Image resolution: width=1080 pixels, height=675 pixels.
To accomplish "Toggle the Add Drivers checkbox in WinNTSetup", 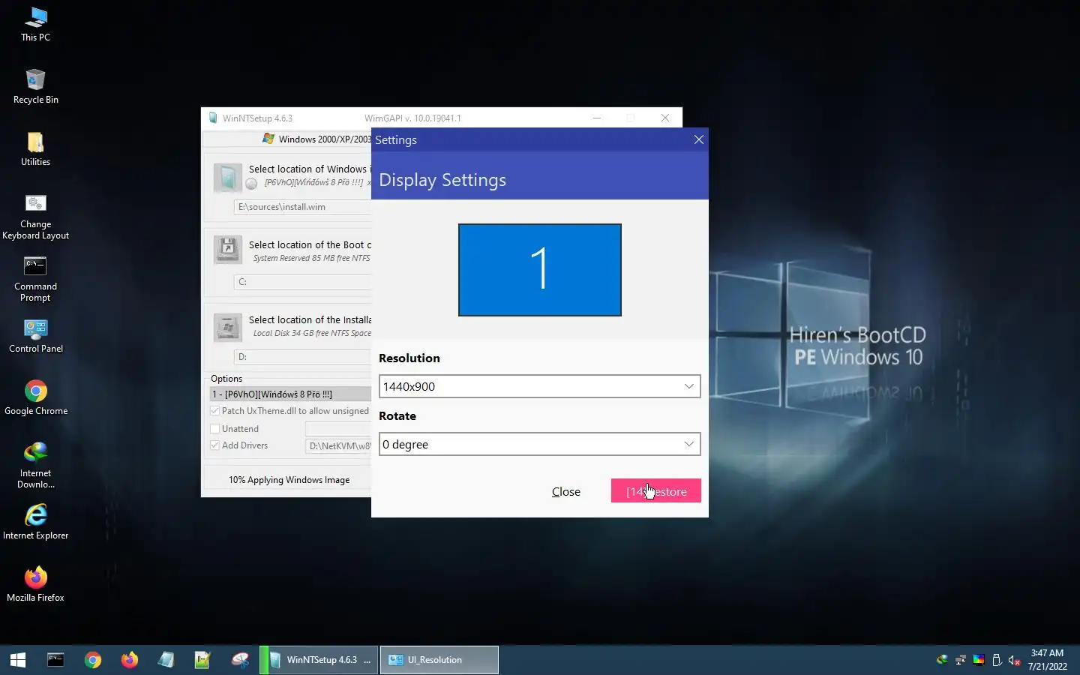I will click(215, 445).
